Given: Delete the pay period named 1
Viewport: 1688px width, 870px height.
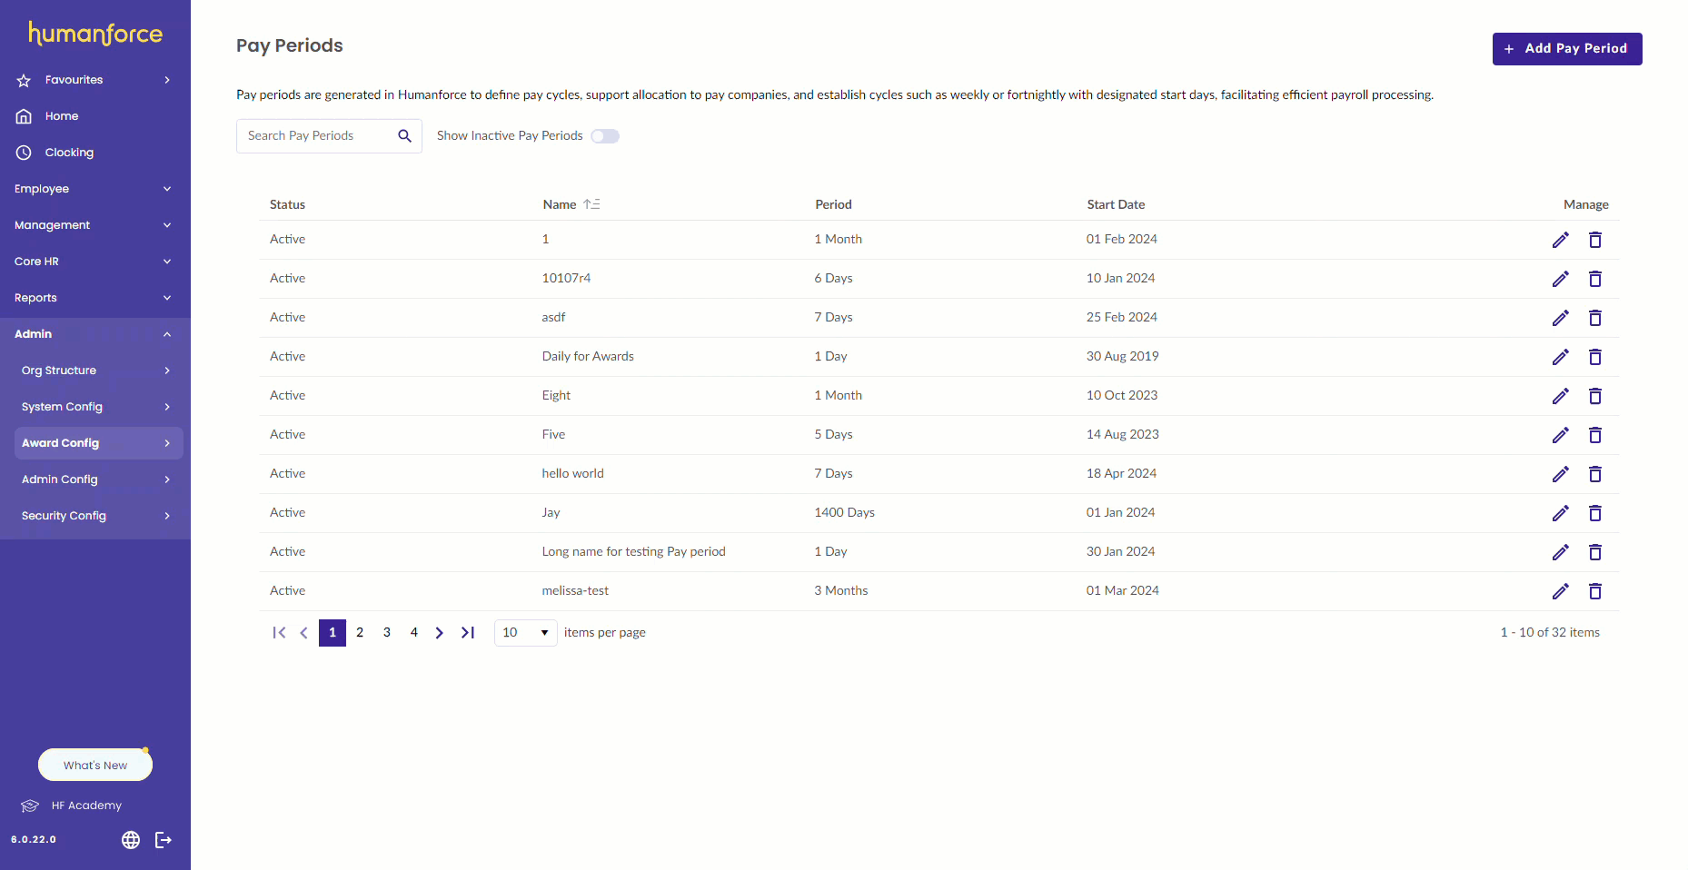Looking at the screenshot, I should pos(1594,240).
